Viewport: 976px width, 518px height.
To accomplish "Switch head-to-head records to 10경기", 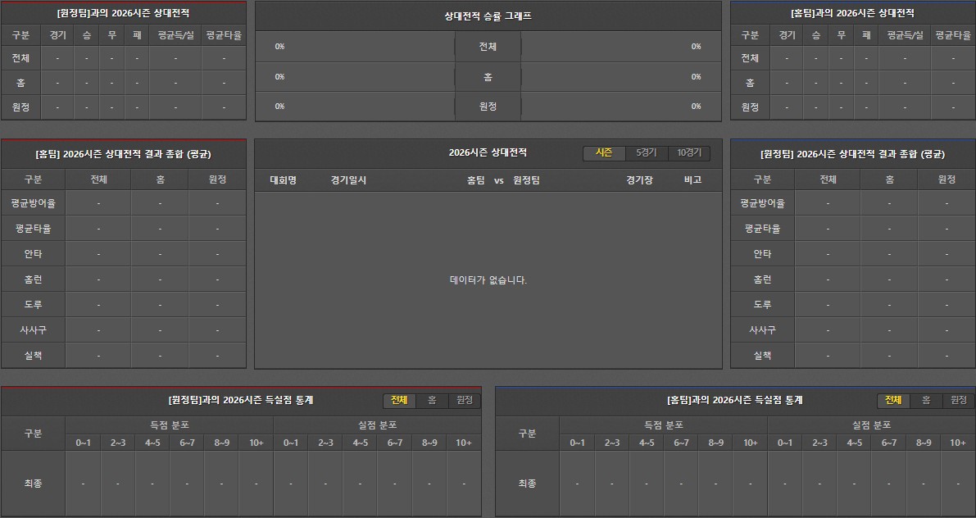I will [x=689, y=153].
